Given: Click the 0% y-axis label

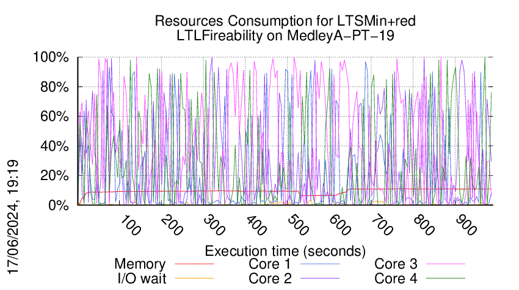Looking at the screenshot, I should pos(58,205).
